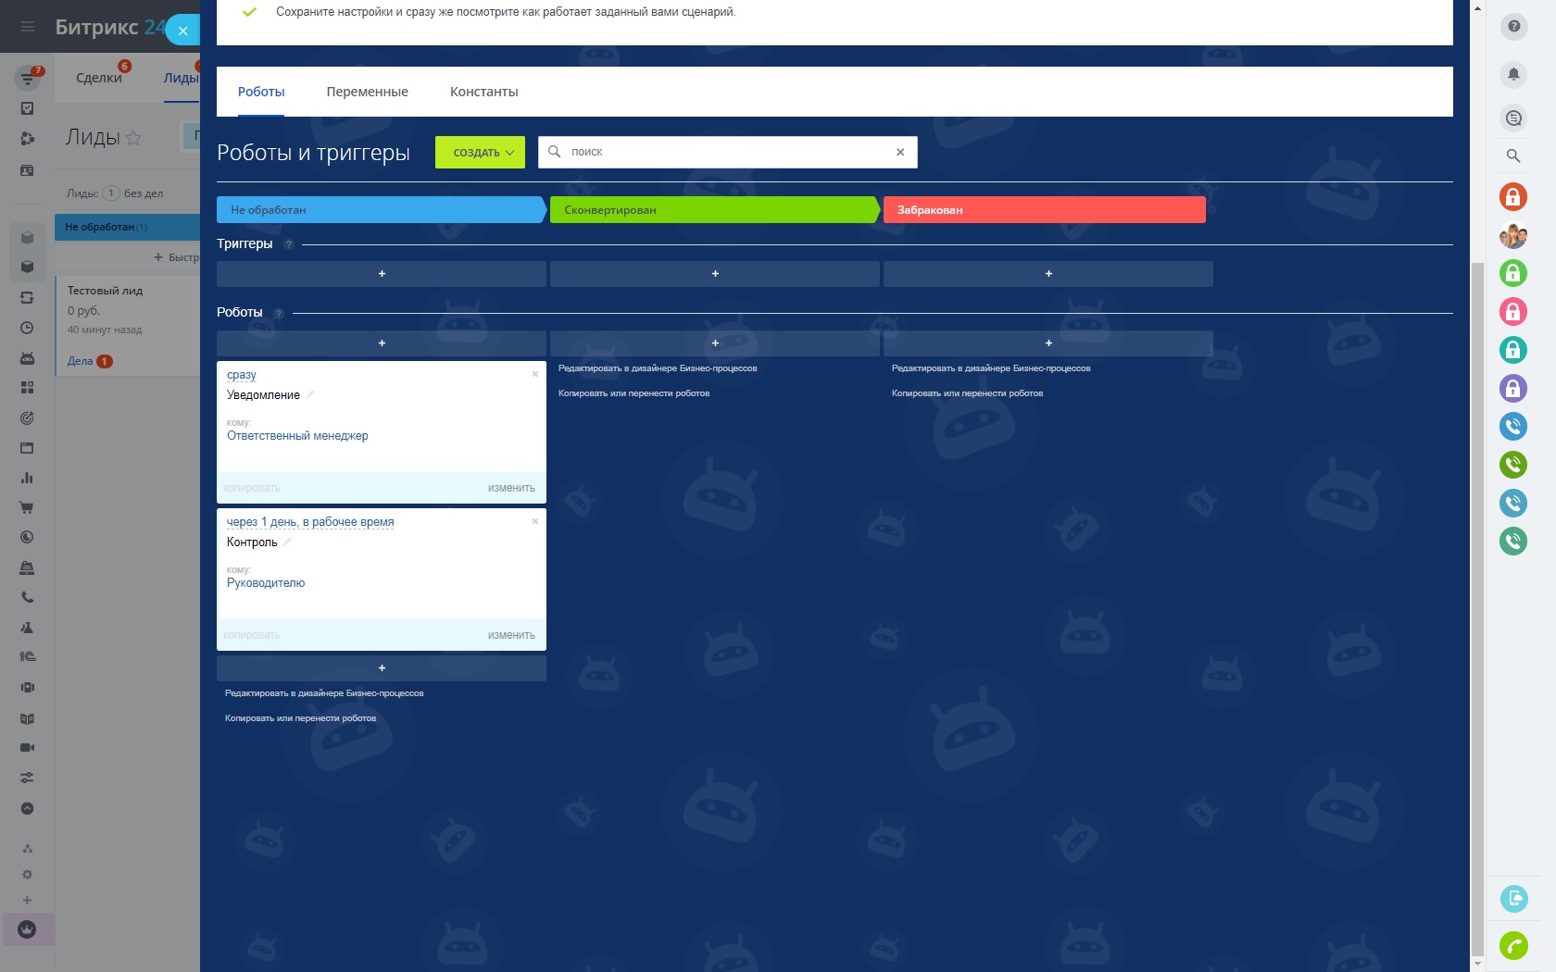Screen dimensions: 1556x972
Task: Open the bar chart analytics icon in left sidebar
Action: coord(28,478)
